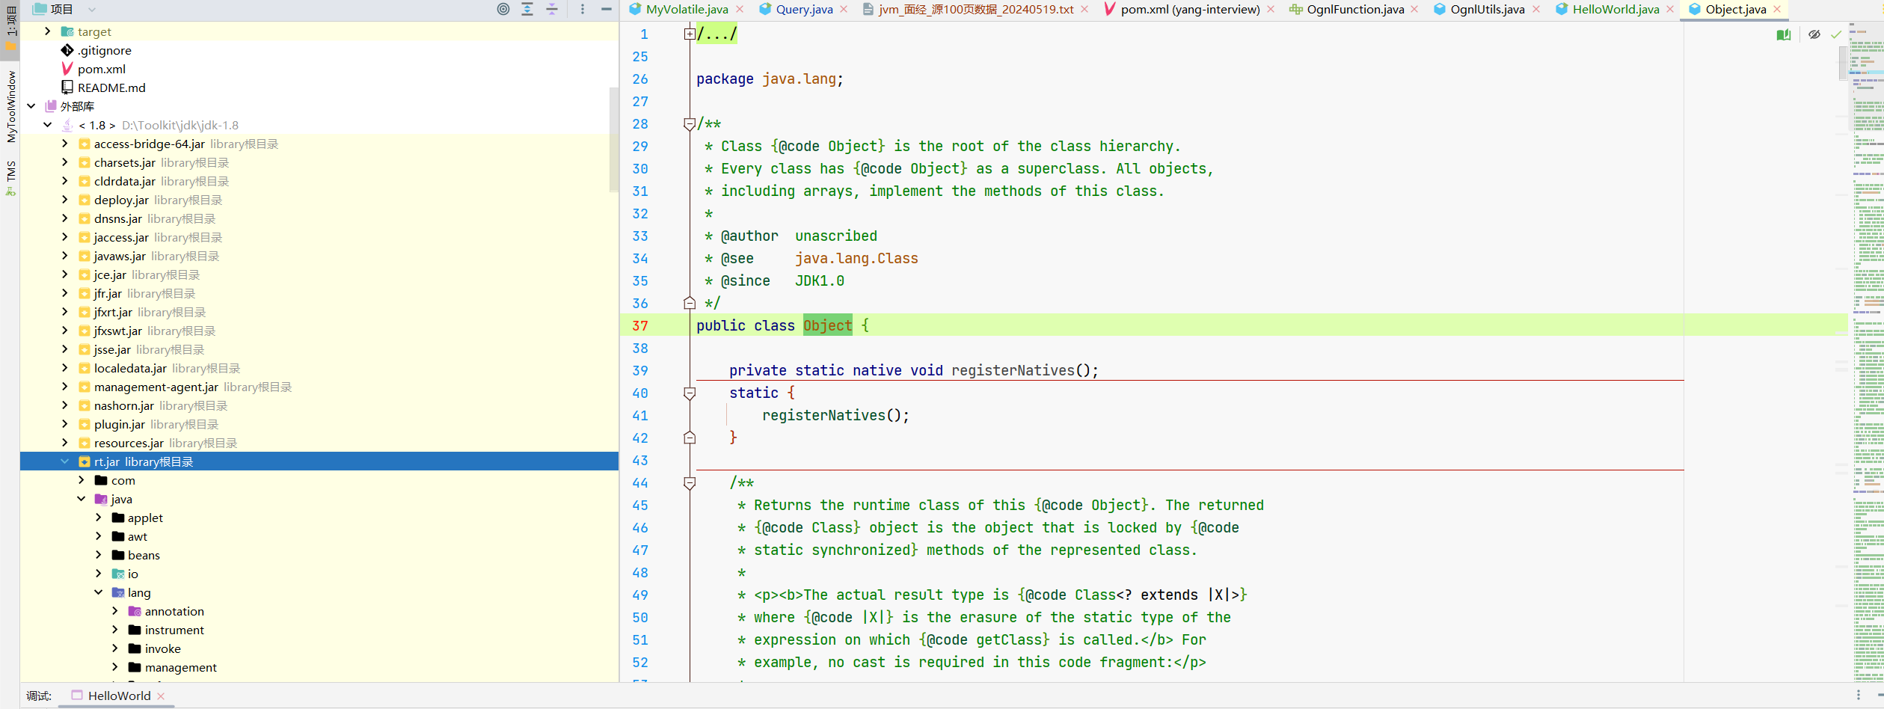The height and width of the screenshot is (709, 1884).
Task: Click the locate/select opened file target icon
Action: point(503,9)
